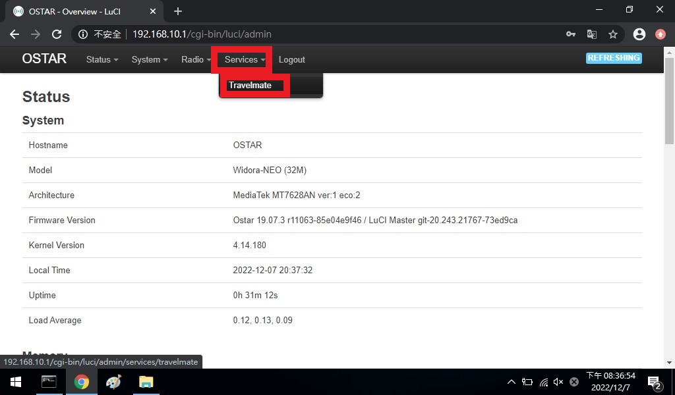675x395 pixels.
Task: Click the Kernel Version label
Action: (57, 245)
